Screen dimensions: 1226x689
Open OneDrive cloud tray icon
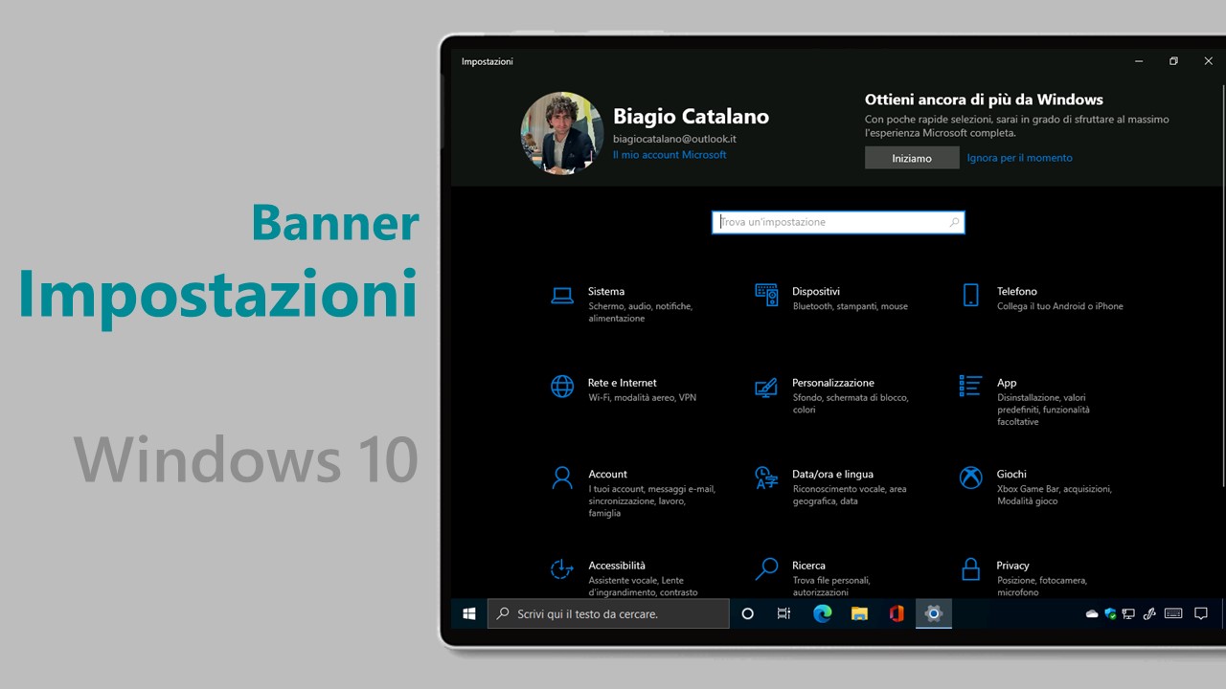[x=1092, y=614]
